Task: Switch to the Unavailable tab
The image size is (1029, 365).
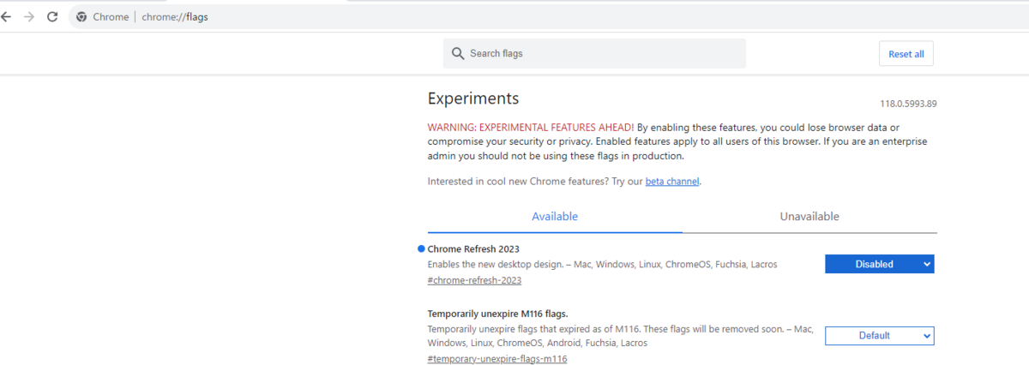Action: point(809,217)
